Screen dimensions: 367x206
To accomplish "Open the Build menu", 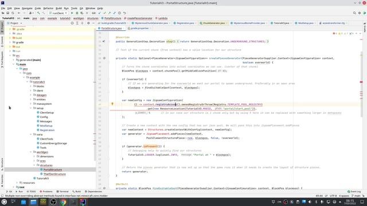I will [x=58, y=8].
